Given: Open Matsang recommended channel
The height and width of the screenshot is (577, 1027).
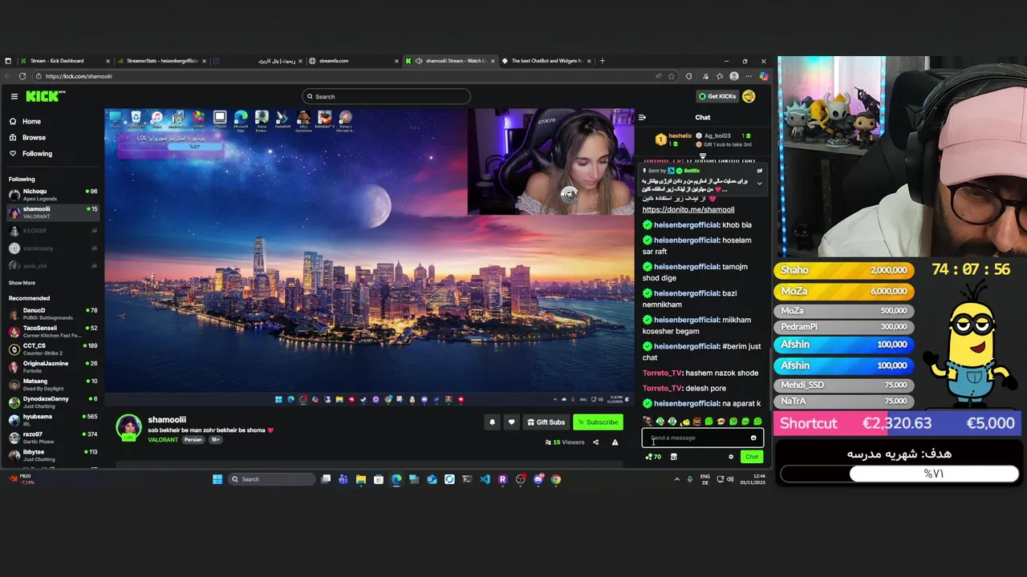Looking at the screenshot, I should pos(52,384).
